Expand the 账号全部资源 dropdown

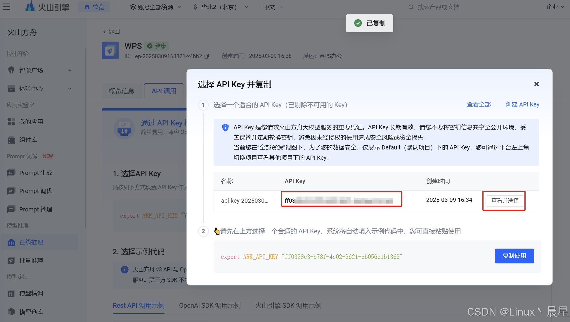tap(155, 7)
